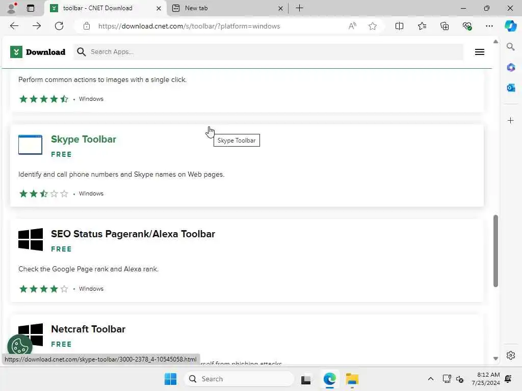Click the page vertical scrollbar thumb
The width and height of the screenshot is (522, 391).
click(495, 251)
